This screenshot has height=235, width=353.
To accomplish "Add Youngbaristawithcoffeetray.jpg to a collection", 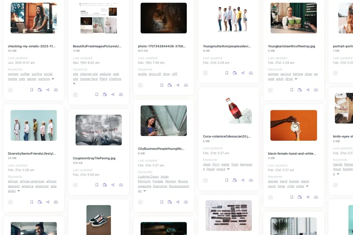I will (x=300, y=90).
